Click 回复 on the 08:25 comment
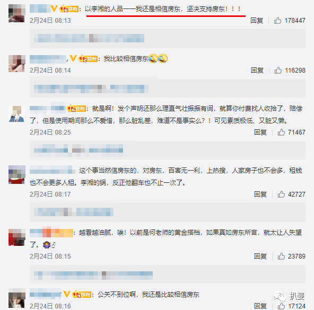Image resolution: width=314 pixels, height=310 pixels. click(x=260, y=132)
